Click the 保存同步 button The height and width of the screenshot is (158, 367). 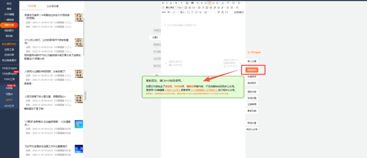coord(252,83)
